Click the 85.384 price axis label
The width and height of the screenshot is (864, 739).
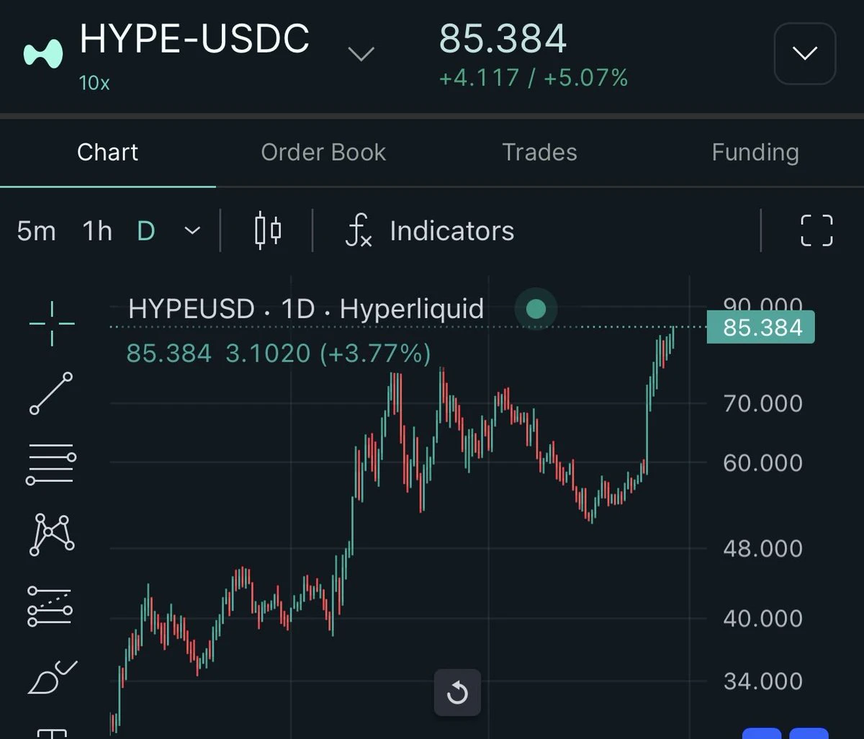tap(760, 328)
